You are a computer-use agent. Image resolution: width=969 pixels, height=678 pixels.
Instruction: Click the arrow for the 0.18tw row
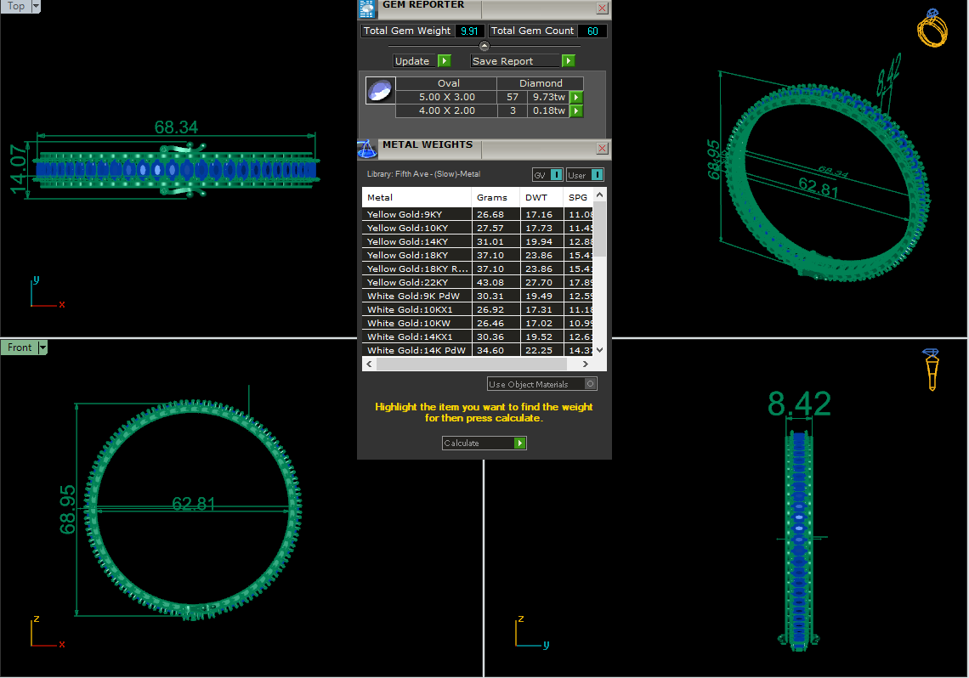pyautogui.click(x=576, y=110)
